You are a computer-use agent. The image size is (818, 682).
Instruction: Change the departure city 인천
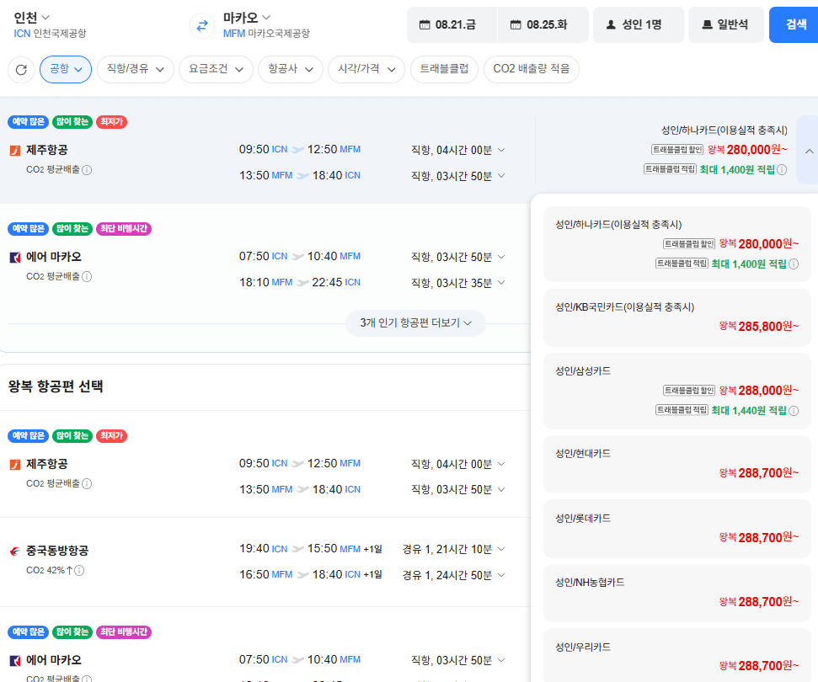(31, 18)
